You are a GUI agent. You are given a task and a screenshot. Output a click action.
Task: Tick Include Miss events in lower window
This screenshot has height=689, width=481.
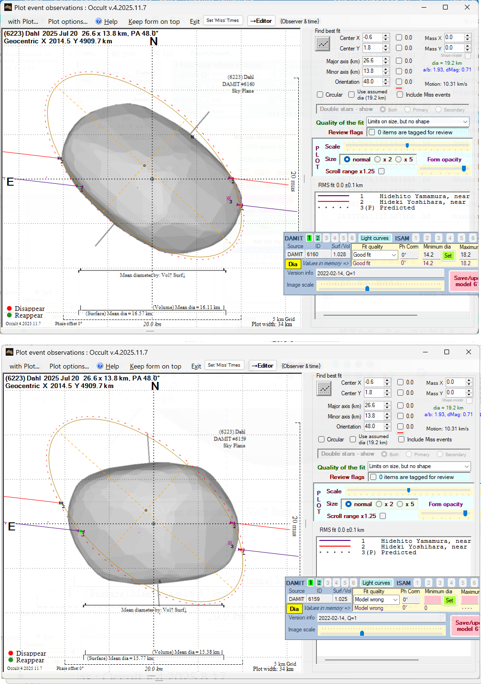coord(402,439)
